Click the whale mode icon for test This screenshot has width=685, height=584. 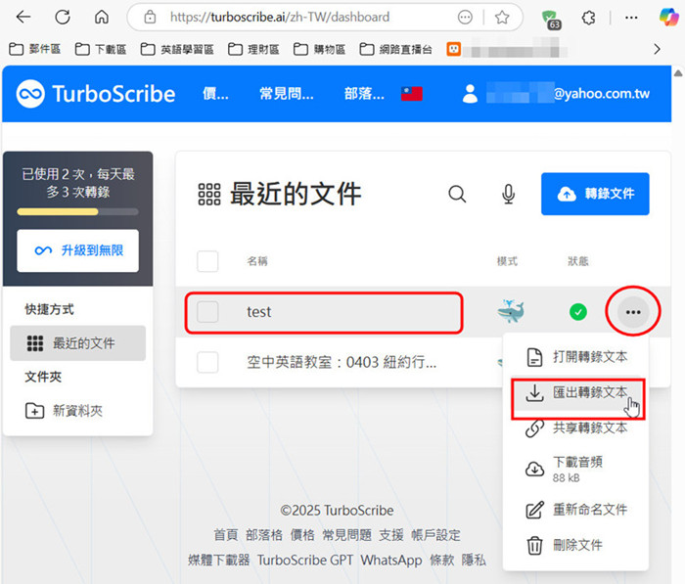[x=510, y=312]
